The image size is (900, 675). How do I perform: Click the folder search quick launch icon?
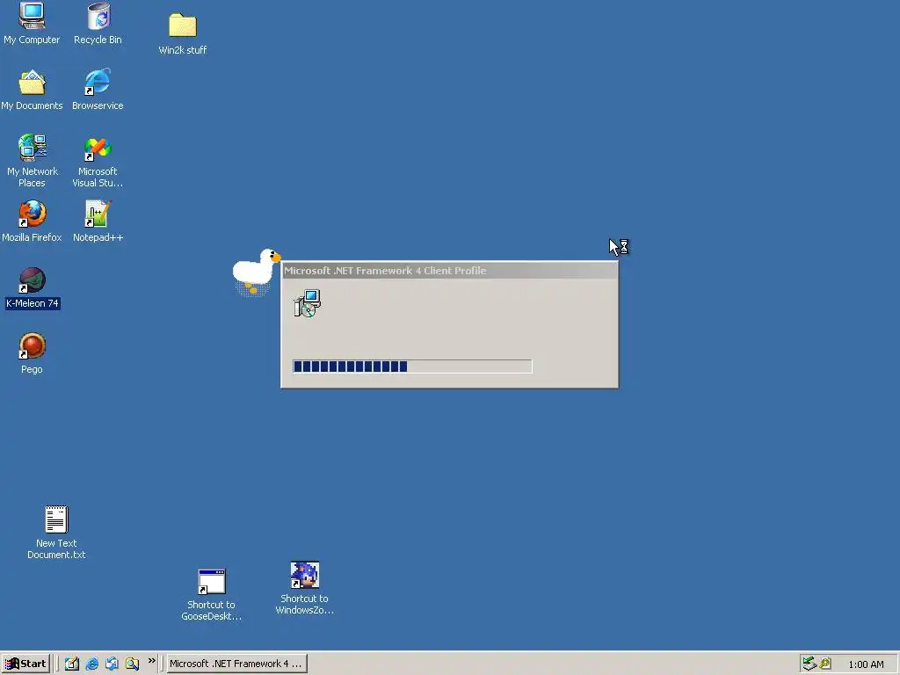(132, 664)
